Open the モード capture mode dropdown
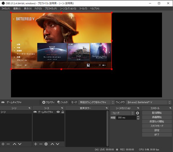 [x=96, y=102]
